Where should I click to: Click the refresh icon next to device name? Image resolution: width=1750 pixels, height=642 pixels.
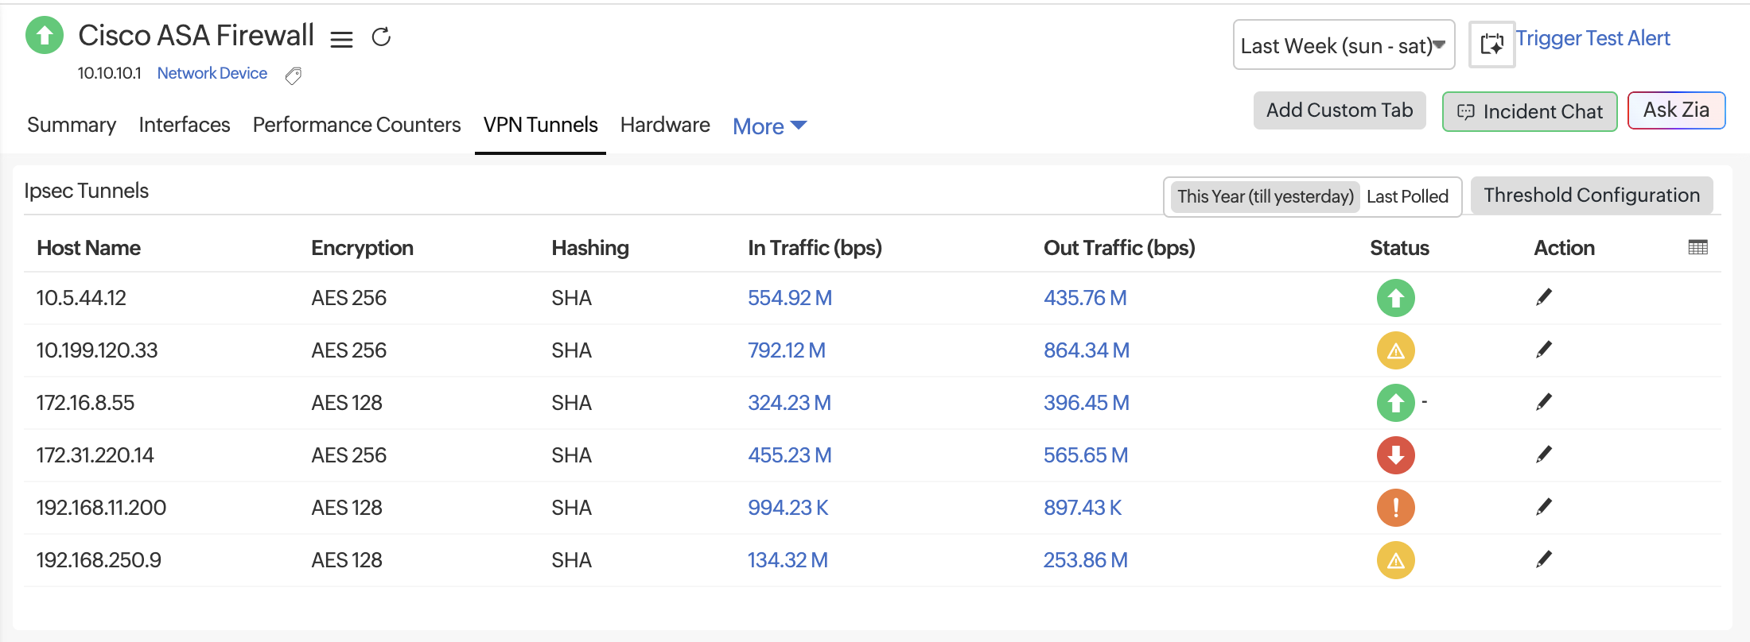[x=381, y=37]
